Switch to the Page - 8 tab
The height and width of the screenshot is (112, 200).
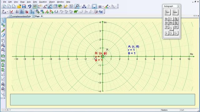[x=37, y=16]
